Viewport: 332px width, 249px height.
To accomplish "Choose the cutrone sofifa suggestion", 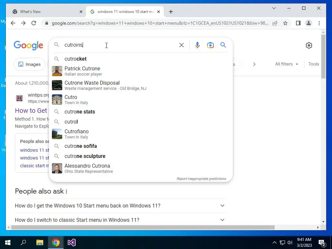I will (141, 146).
